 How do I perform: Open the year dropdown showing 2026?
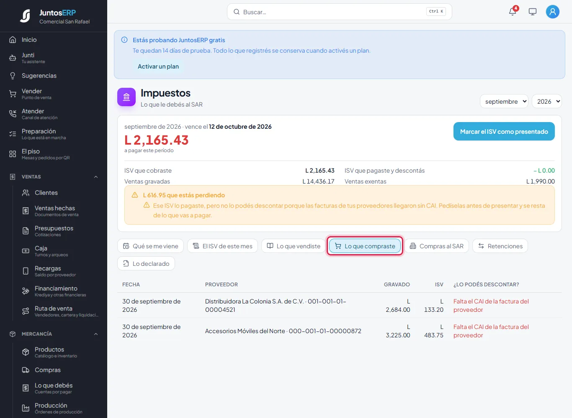point(546,101)
